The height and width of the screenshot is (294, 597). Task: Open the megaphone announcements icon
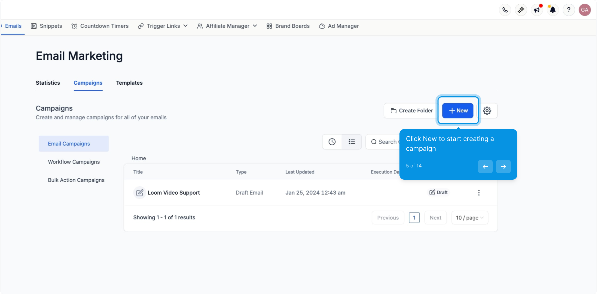click(537, 10)
